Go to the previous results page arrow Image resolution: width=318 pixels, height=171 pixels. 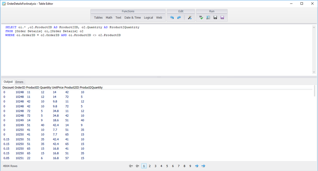tap(137, 166)
